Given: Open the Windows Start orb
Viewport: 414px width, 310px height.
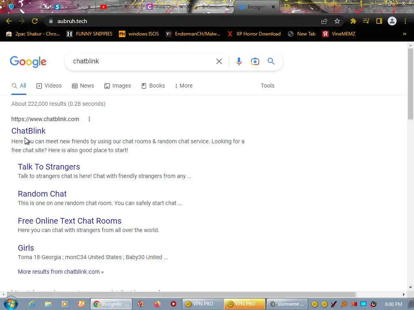Looking at the screenshot, I should tap(11, 304).
